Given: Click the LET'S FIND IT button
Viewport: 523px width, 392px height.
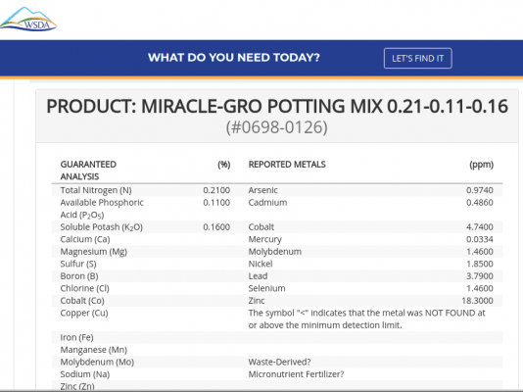Looking at the screenshot, I should (417, 59).
